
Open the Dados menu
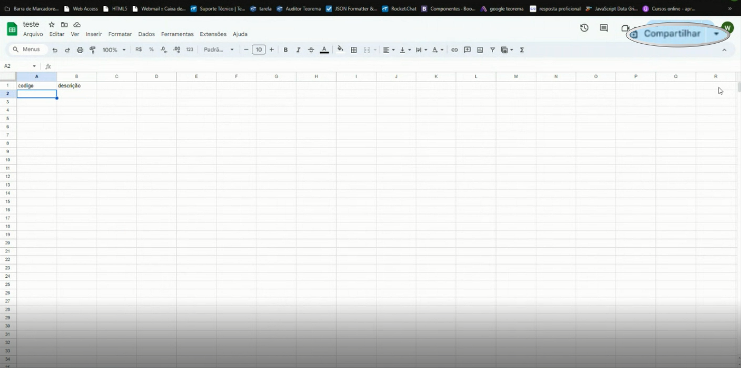click(147, 34)
